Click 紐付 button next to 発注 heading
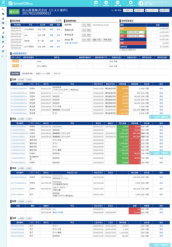The width and height of the screenshot is (172, 247). [x=29, y=168]
